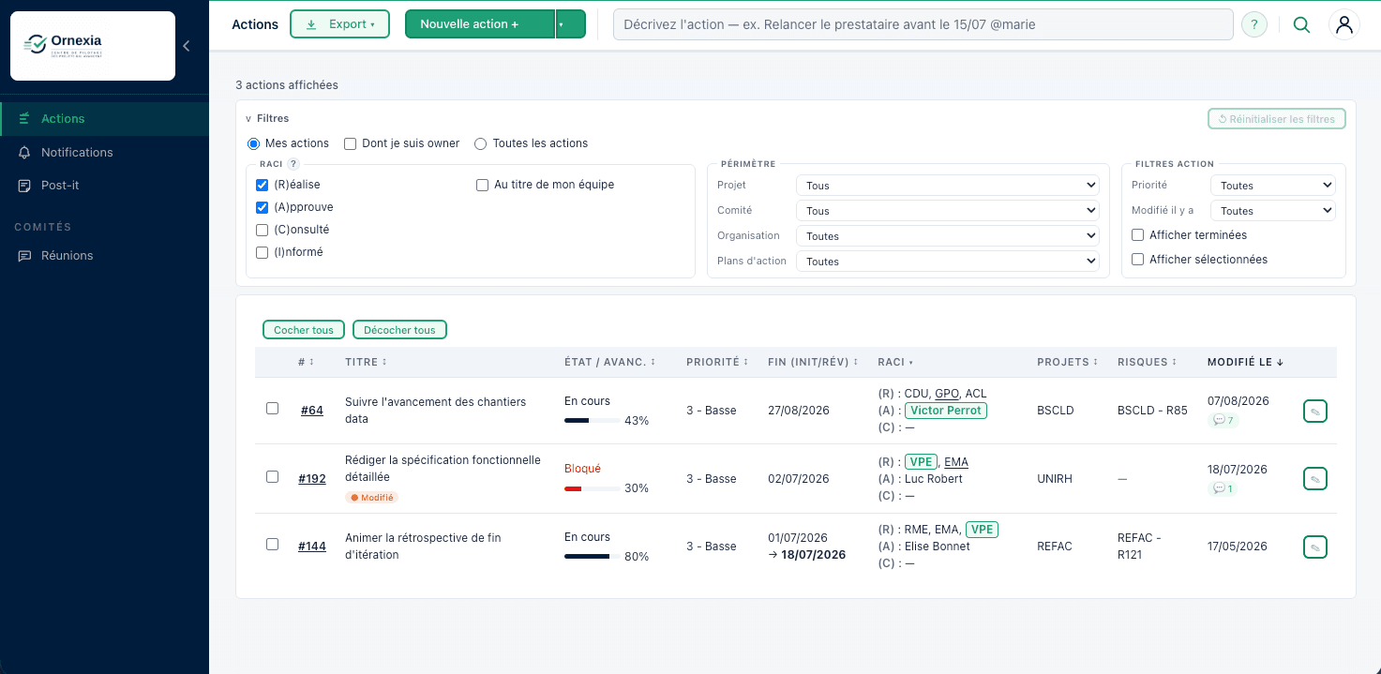Check Afficher terminées
The height and width of the screenshot is (674, 1381).
point(1138,235)
